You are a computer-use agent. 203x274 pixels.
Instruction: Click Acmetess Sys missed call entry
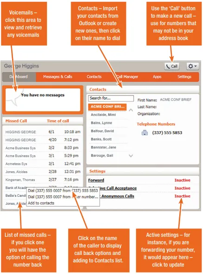[x=43, y=164]
